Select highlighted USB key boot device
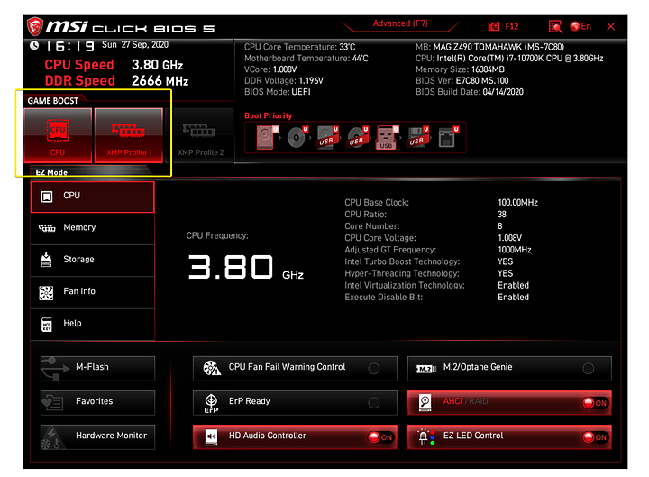 tap(387, 137)
